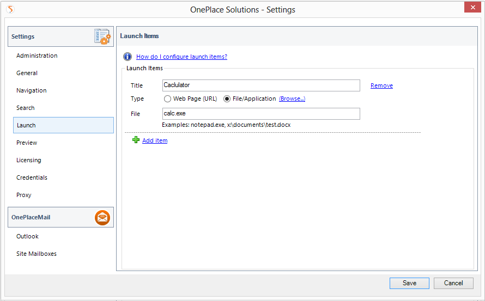This screenshot has height=301, width=485.
Task: Click the Remove link for Caclulator item
Action: click(x=381, y=85)
